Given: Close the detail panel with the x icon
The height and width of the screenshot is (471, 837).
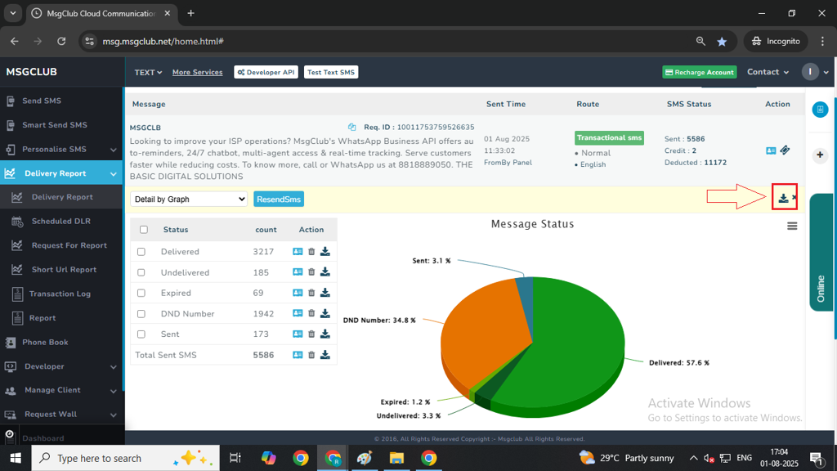Looking at the screenshot, I should click(794, 198).
